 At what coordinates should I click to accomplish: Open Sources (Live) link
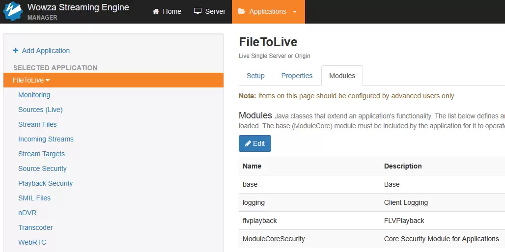coord(40,110)
